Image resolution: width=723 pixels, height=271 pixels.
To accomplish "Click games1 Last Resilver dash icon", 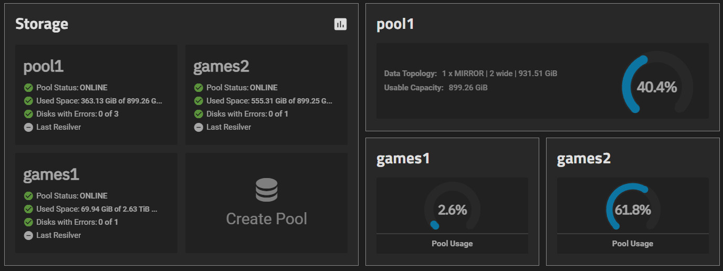I will point(28,235).
